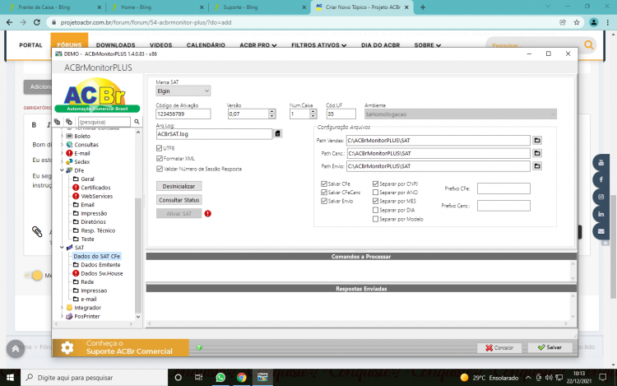Open the Instagram social icon on forum page
The height and width of the screenshot is (386, 617).
pyautogui.click(x=601, y=198)
